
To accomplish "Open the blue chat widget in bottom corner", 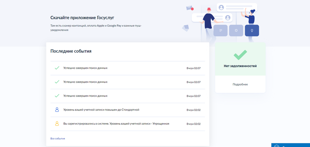I will pyautogui.click(x=291, y=145).
